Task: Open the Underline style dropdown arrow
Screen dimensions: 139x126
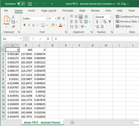Action: [x=37, y=25]
